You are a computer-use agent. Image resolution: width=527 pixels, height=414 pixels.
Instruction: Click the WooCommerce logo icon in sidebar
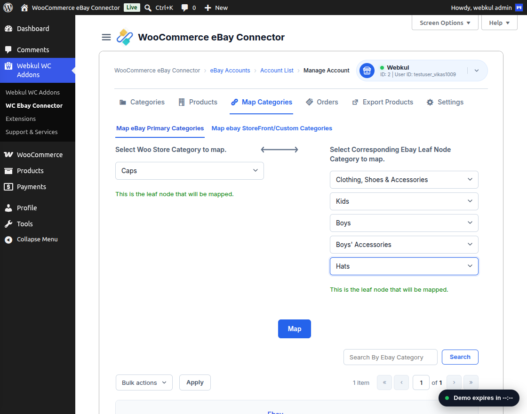click(8, 155)
